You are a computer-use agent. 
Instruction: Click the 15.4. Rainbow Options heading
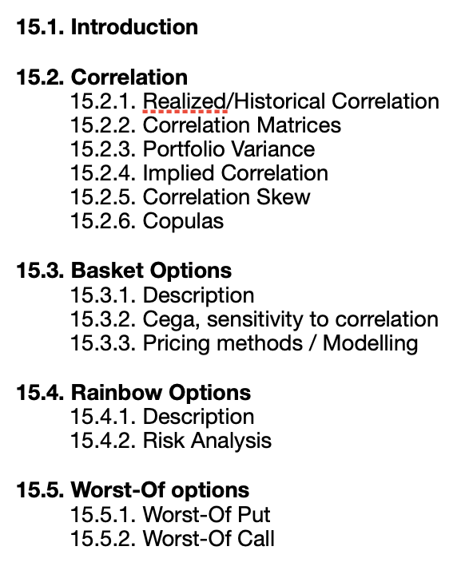(133, 393)
